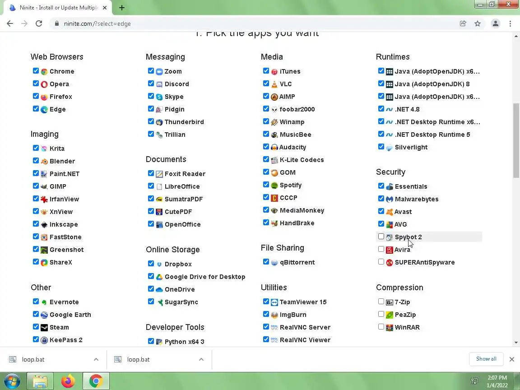The height and width of the screenshot is (390, 520).
Task: Click the Google Earth label
Action: click(70, 315)
